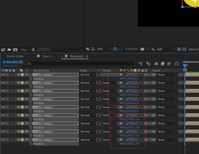199x154 pixels.
Task: Close the Pre-comp 2 tab
Action: pyautogui.click(x=62, y=56)
